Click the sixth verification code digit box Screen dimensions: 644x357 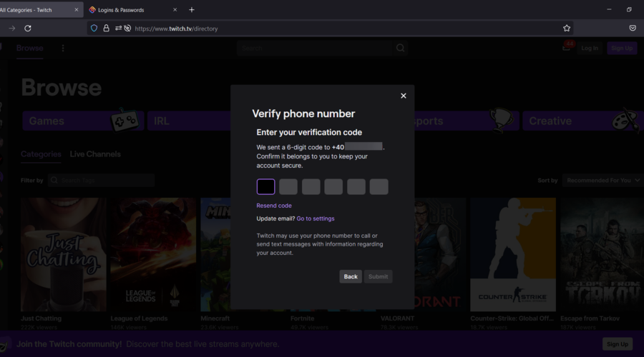(379, 186)
